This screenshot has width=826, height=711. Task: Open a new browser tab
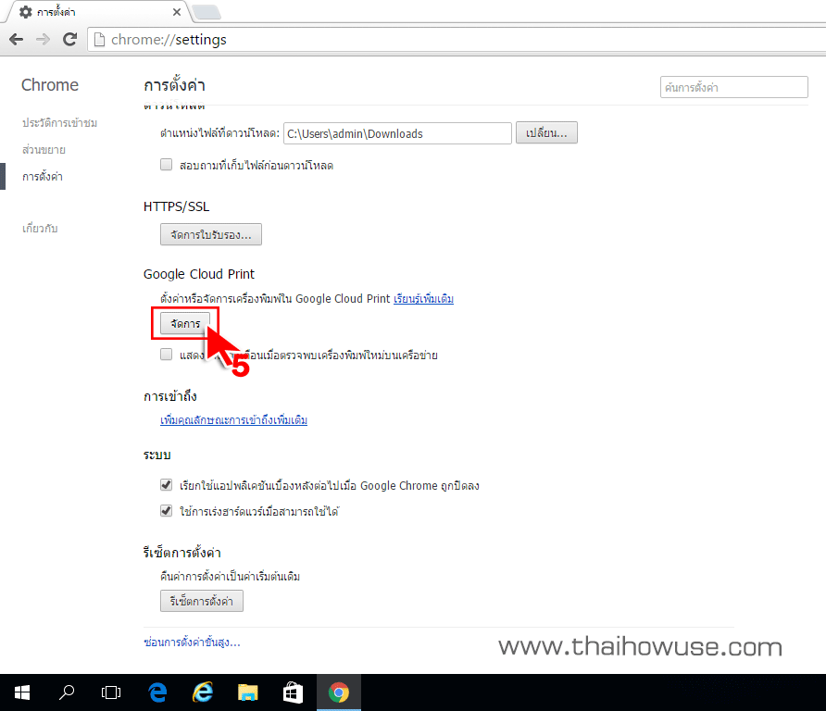pos(207,12)
